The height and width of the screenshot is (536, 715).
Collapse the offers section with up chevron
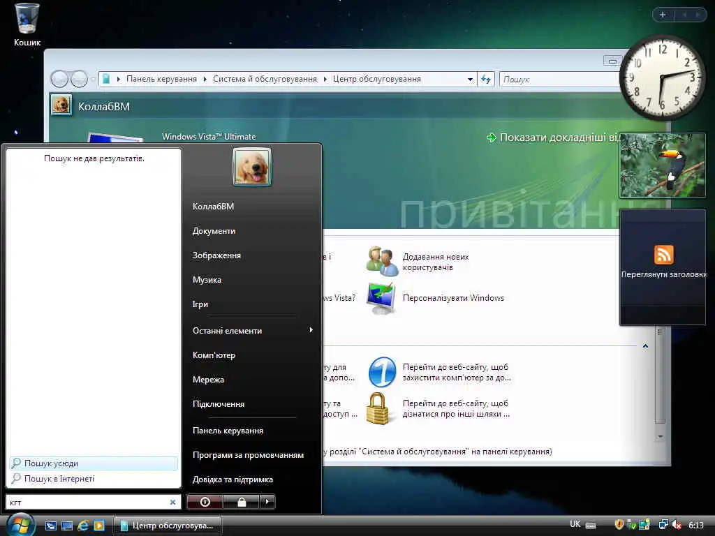[x=645, y=346]
